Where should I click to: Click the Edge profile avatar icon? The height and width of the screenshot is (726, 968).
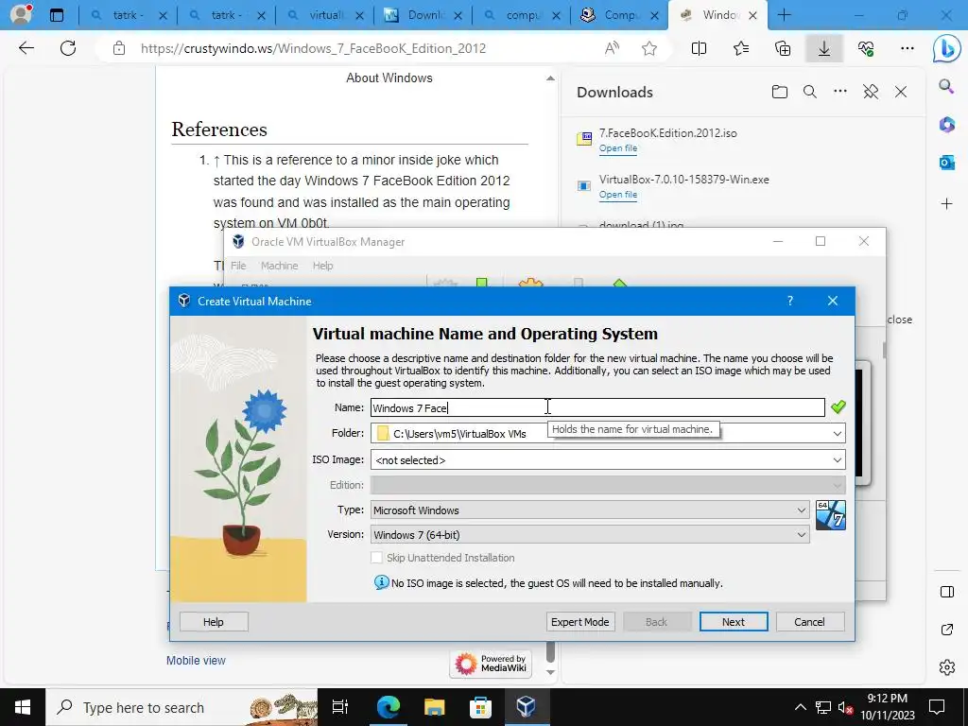(x=21, y=14)
